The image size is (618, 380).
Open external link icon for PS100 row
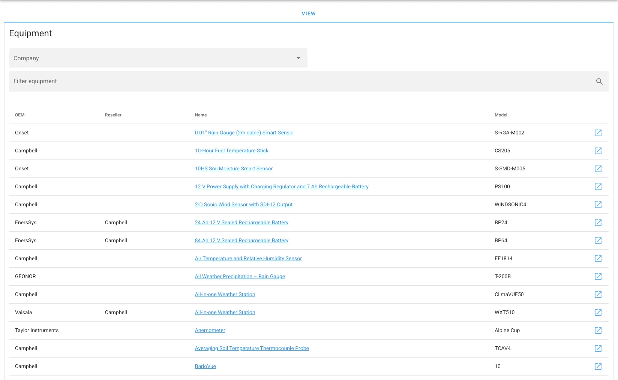pos(598,187)
